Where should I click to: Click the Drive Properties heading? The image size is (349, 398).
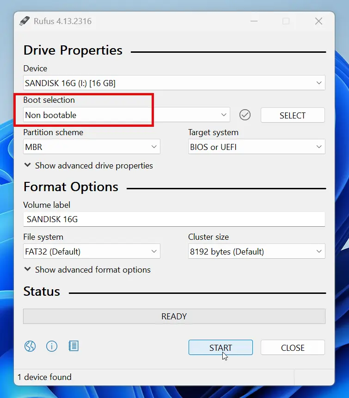73,50
